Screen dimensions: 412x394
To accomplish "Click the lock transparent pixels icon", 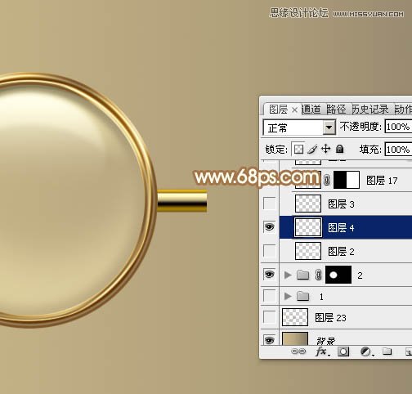I will click(x=298, y=149).
